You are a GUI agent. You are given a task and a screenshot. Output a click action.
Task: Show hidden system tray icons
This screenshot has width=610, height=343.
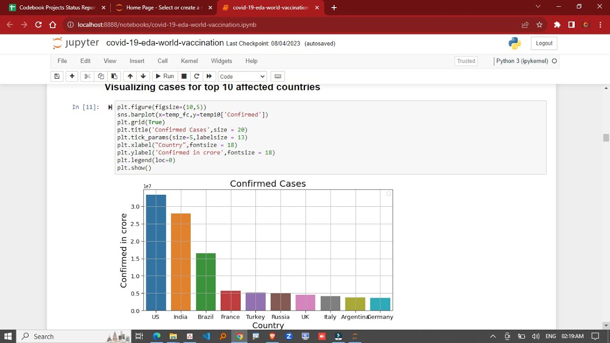(493, 336)
